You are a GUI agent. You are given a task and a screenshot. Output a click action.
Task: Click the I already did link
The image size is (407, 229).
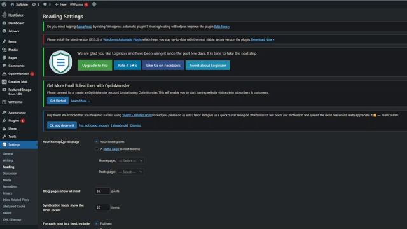pyautogui.click(x=120, y=125)
